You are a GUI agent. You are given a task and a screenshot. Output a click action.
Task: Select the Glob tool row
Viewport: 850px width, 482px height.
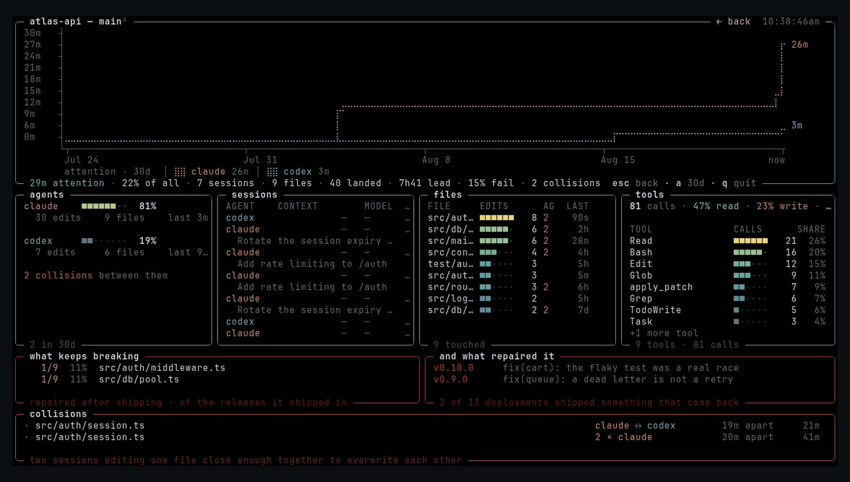[728, 276]
